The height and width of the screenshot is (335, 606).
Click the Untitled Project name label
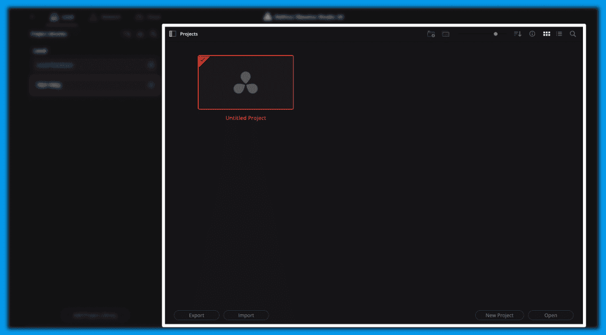246,118
